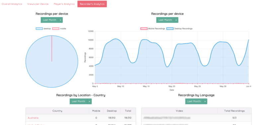Click Recordings by Location - Country heading
The image size is (255, 125).
tap(81, 95)
